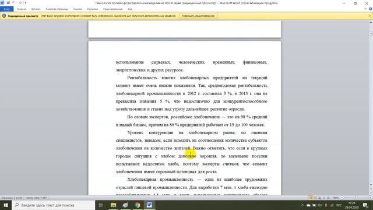Image resolution: width=373 pixels, height=210 pixels.
Task: Click the zoom in plus button
Action: pyautogui.click(x=370, y=198)
